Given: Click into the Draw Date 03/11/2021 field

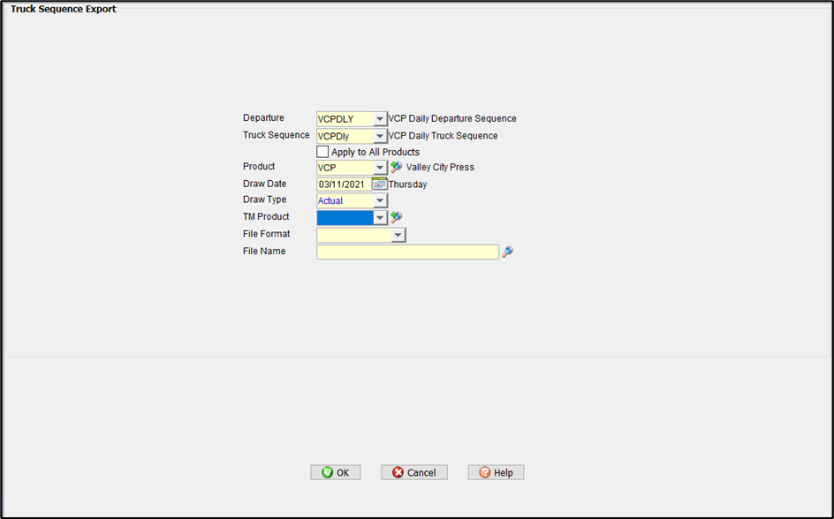Looking at the screenshot, I should tap(344, 184).
